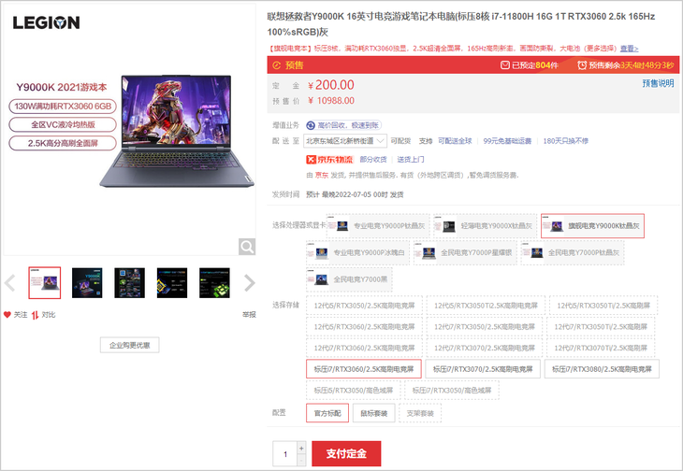Viewport: 683px width, 471px height.
Task: Open 预售说明 presale explanation link
Action: (658, 83)
